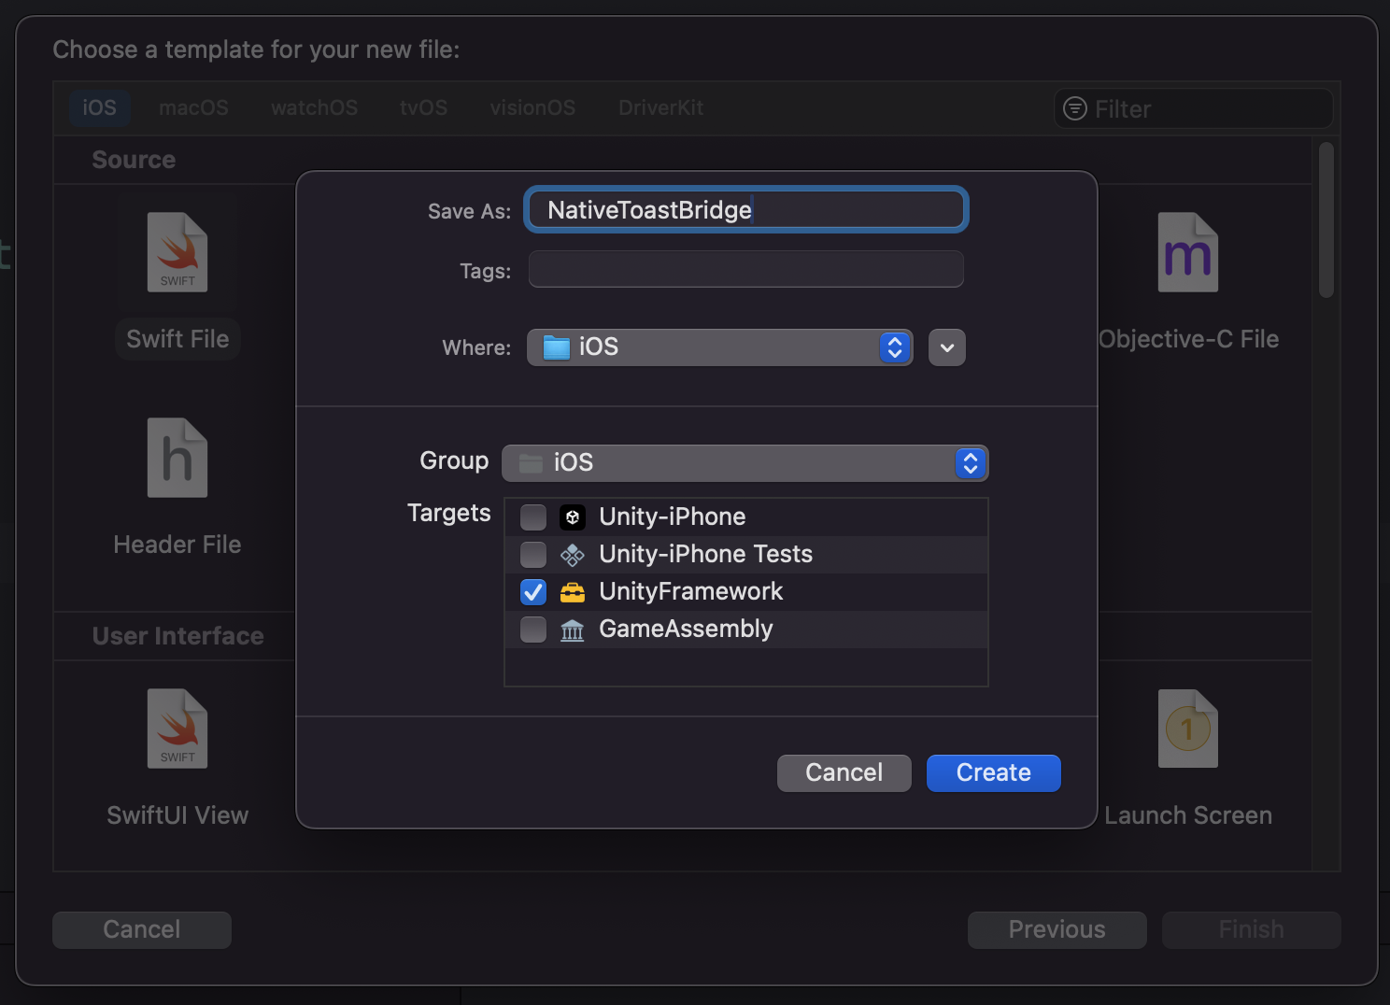This screenshot has height=1005, width=1390.
Task: Select the UnityFramework target name
Action: click(691, 592)
